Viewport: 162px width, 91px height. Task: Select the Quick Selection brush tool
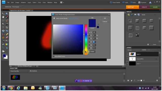[x=7, y=24]
